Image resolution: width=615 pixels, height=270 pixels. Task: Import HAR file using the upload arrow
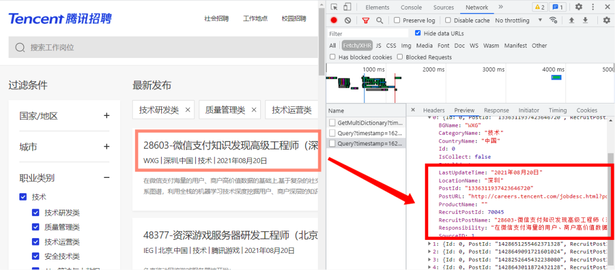pos(572,20)
